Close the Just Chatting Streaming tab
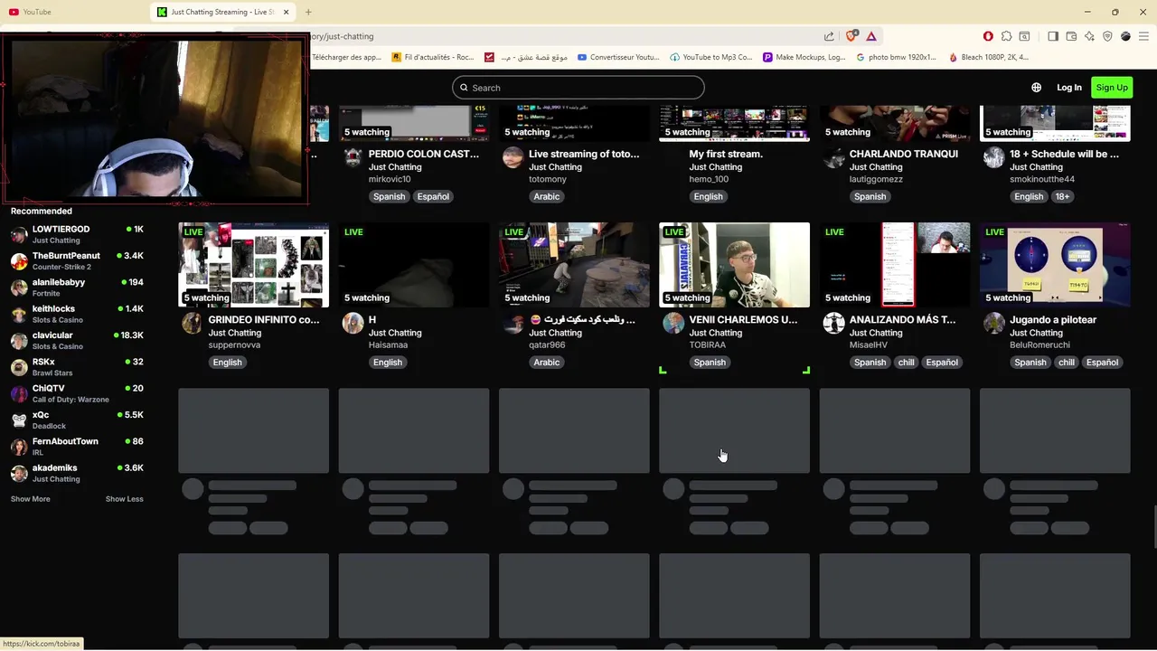 pos(287,12)
